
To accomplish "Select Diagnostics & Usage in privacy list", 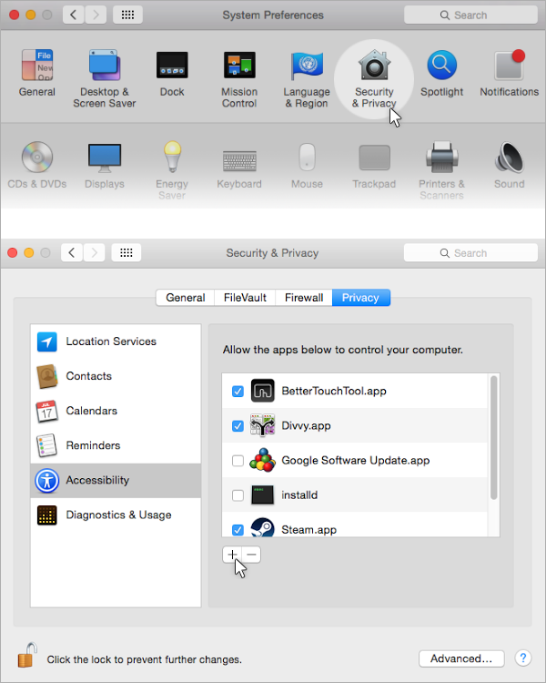I will (x=116, y=515).
